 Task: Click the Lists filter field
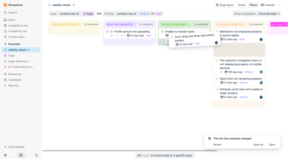53,14
